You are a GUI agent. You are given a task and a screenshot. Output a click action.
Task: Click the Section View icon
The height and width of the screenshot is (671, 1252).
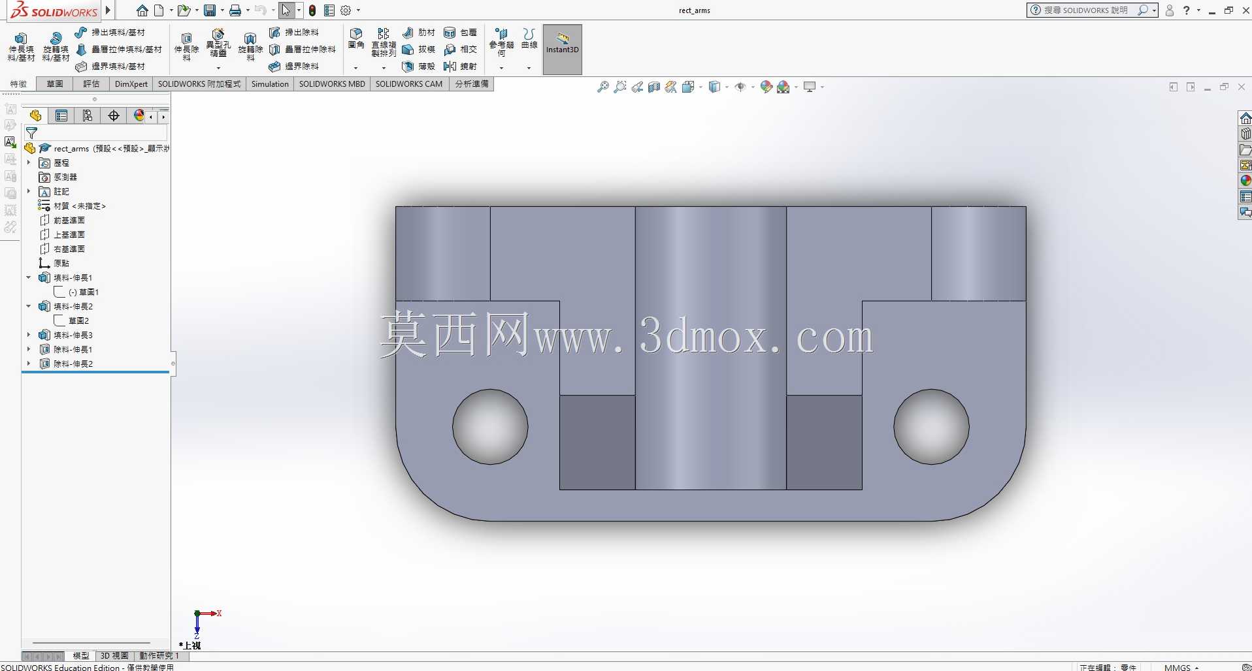pos(654,87)
